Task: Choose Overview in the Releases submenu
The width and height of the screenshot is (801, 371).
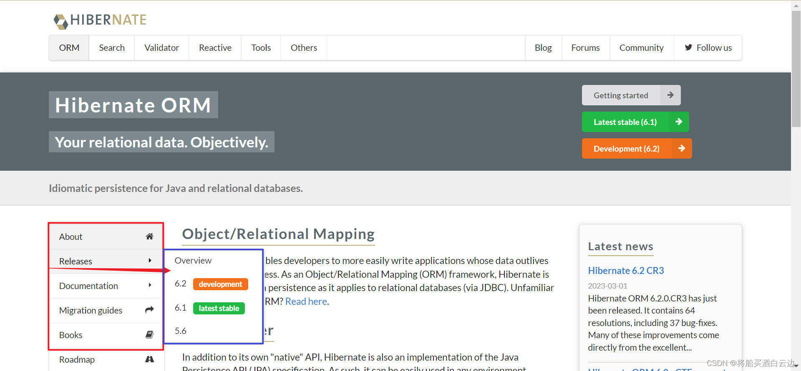Action: [193, 260]
